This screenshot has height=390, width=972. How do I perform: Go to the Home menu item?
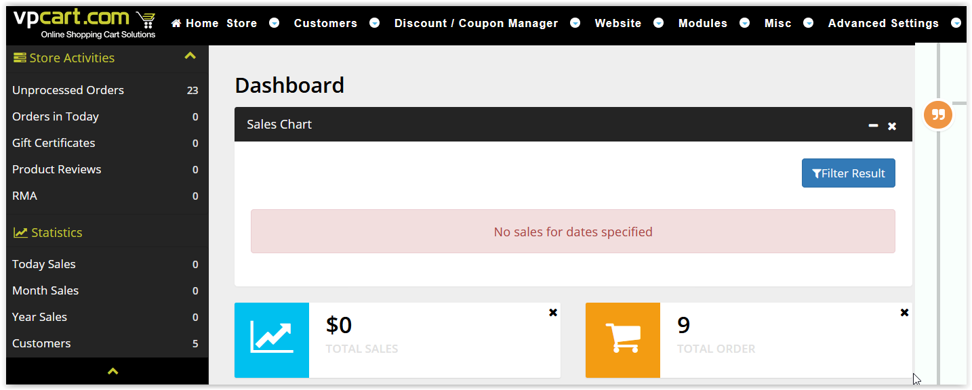coord(195,23)
